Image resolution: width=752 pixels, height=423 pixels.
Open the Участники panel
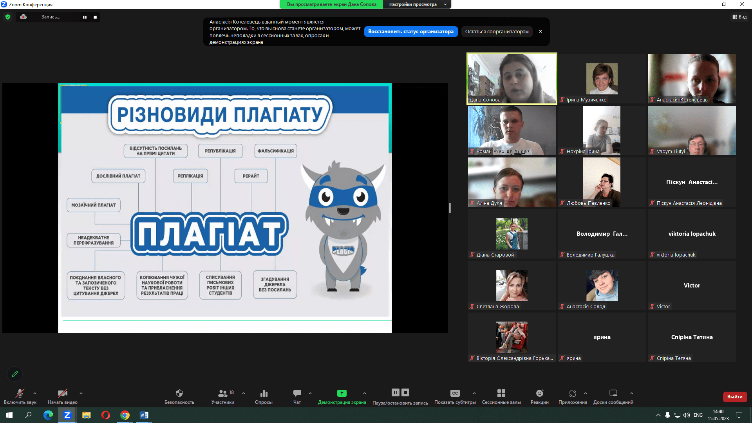tap(223, 396)
